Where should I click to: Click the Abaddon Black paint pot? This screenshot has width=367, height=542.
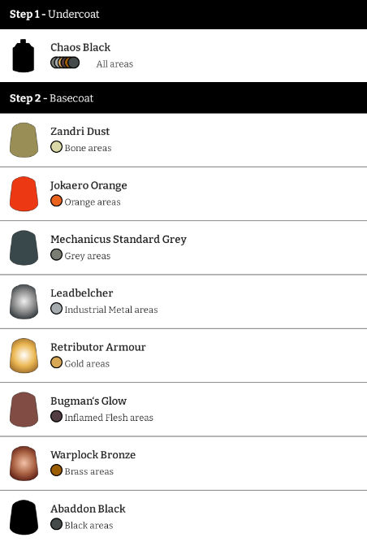coord(24,518)
